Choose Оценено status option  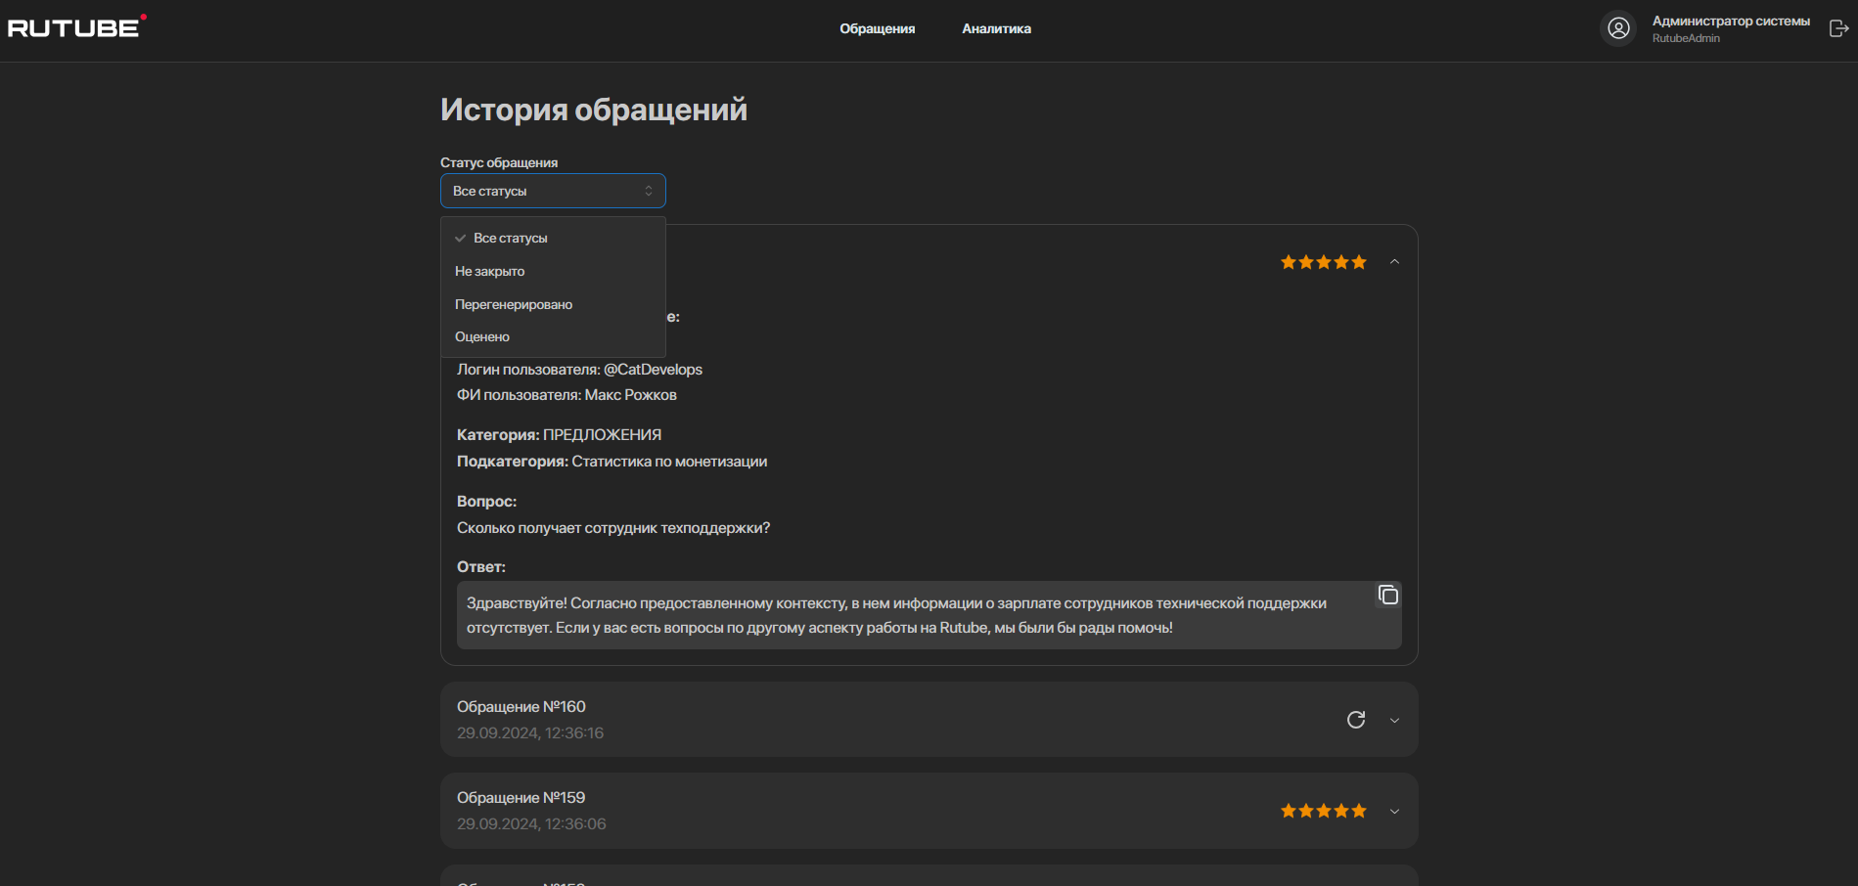pos(482,337)
